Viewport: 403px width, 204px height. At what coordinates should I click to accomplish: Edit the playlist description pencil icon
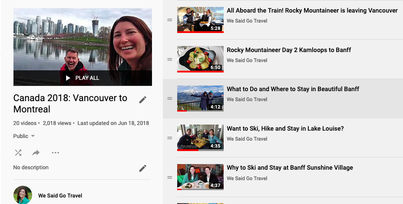click(x=142, y=168)
